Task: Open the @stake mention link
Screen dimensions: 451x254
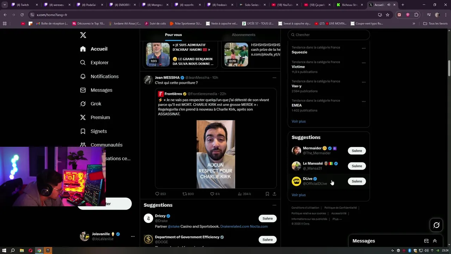Action: coord(174,226)
